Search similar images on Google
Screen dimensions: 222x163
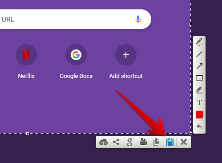tap(129, 142)
